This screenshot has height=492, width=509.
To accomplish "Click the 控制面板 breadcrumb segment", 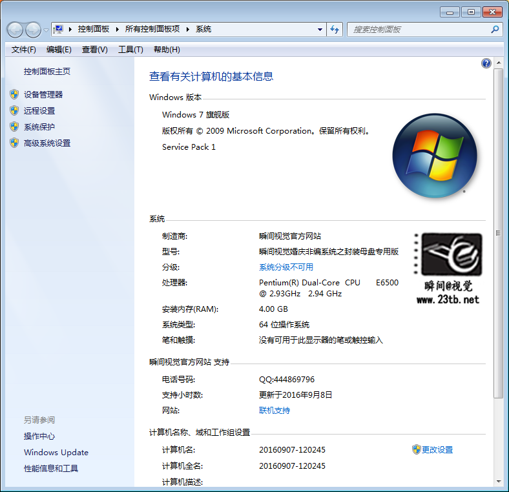I will pos(94,29).
